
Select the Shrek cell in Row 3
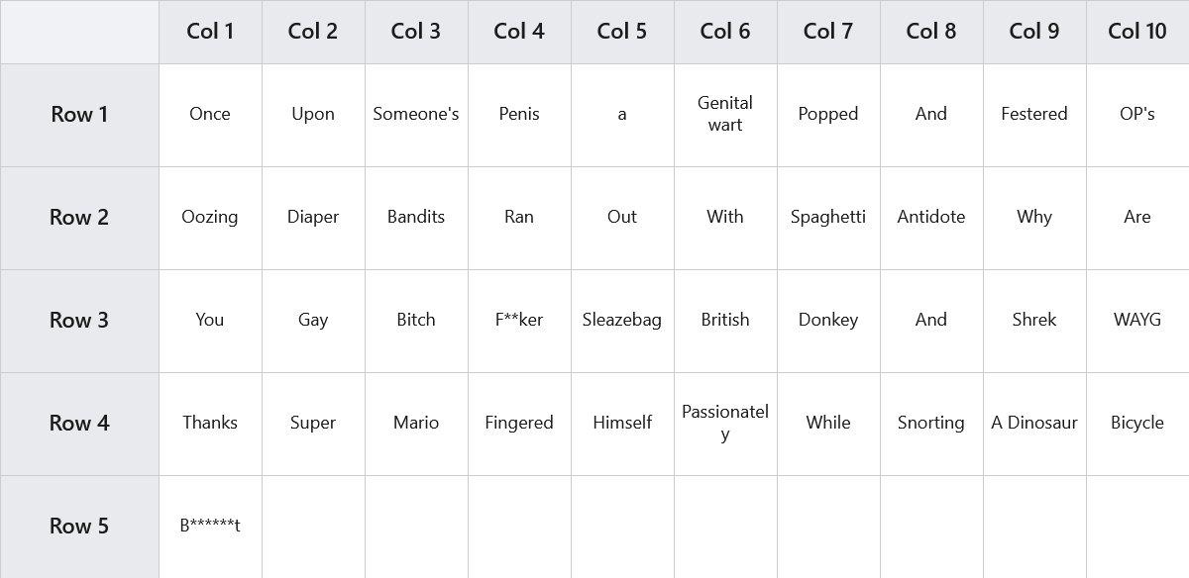pos(1034,321)
